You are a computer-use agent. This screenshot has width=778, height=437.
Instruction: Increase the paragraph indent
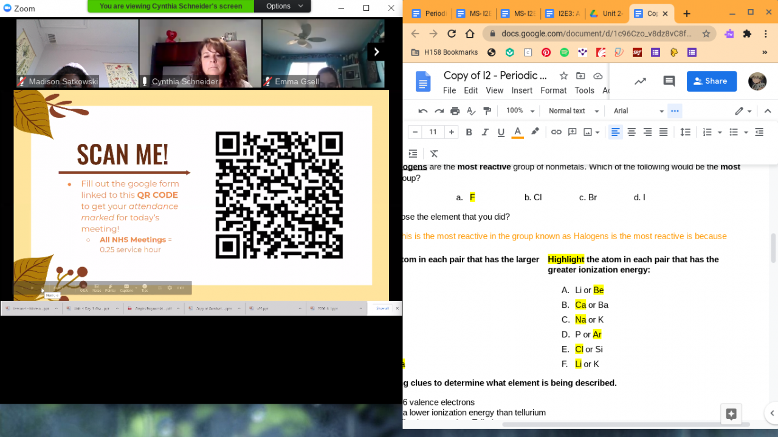coord(413,154)
